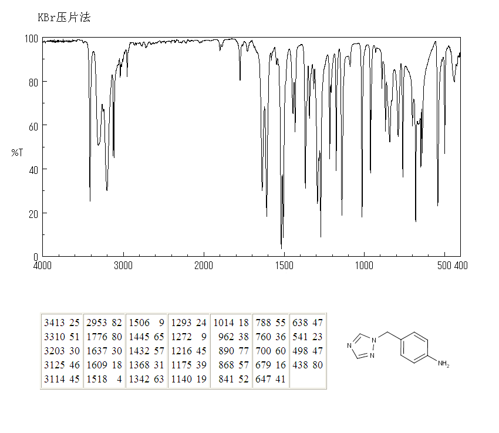Click the 4000 x-axis tick label
The image size is (499, 433).
pyautogui.click(x=43, y=266)
